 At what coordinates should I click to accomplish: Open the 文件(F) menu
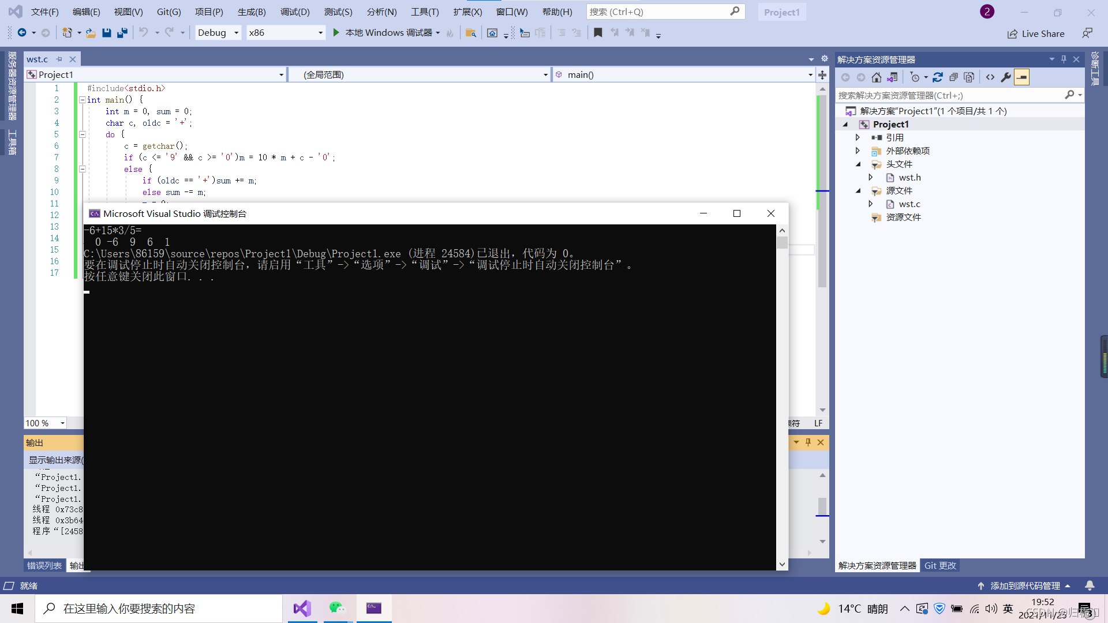[x=44, y=12]
